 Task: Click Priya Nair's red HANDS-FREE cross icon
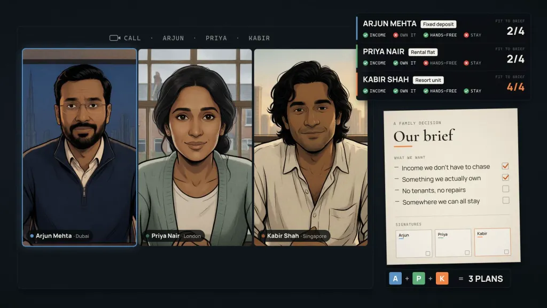[x=426, y=63]
